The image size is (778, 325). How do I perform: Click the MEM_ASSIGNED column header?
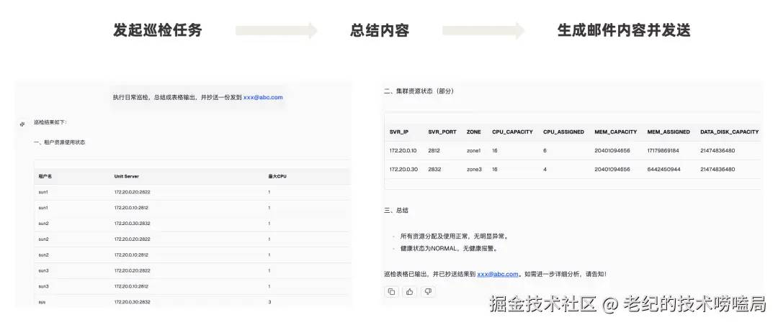tap(669, 132)
